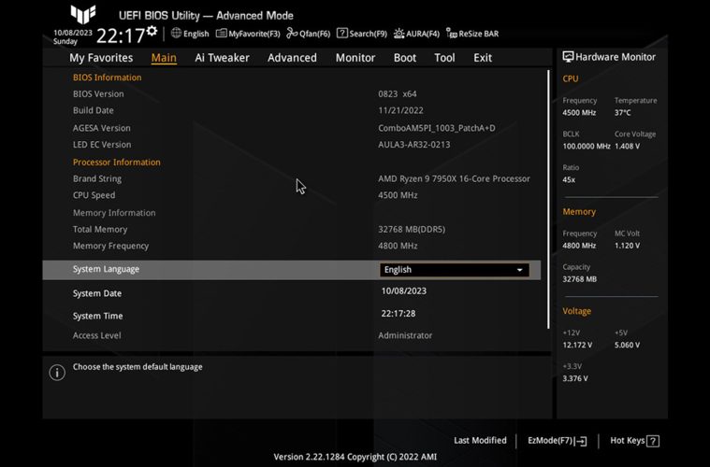Click Last Modified button

tap(480, 440)
